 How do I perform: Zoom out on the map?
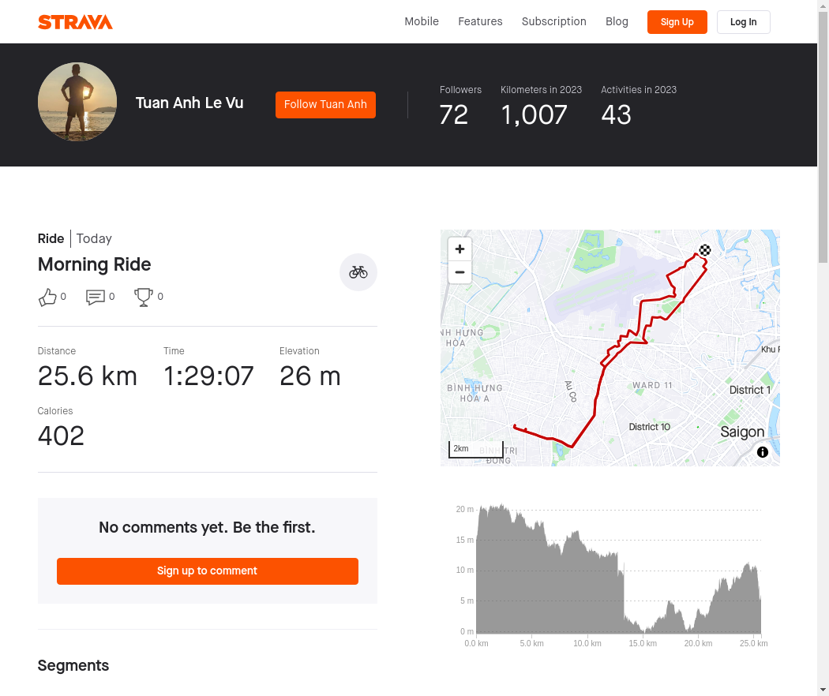[460, 272]
